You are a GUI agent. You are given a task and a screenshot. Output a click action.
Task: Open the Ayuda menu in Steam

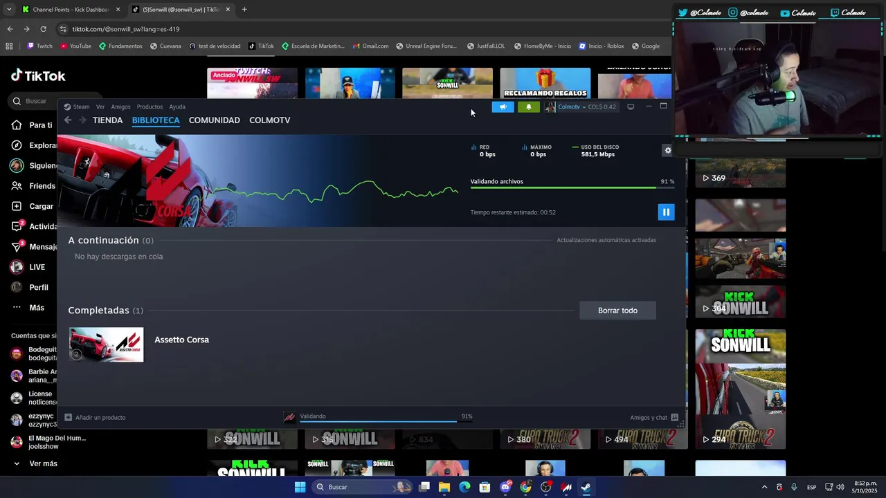click(x=177, y=107)
